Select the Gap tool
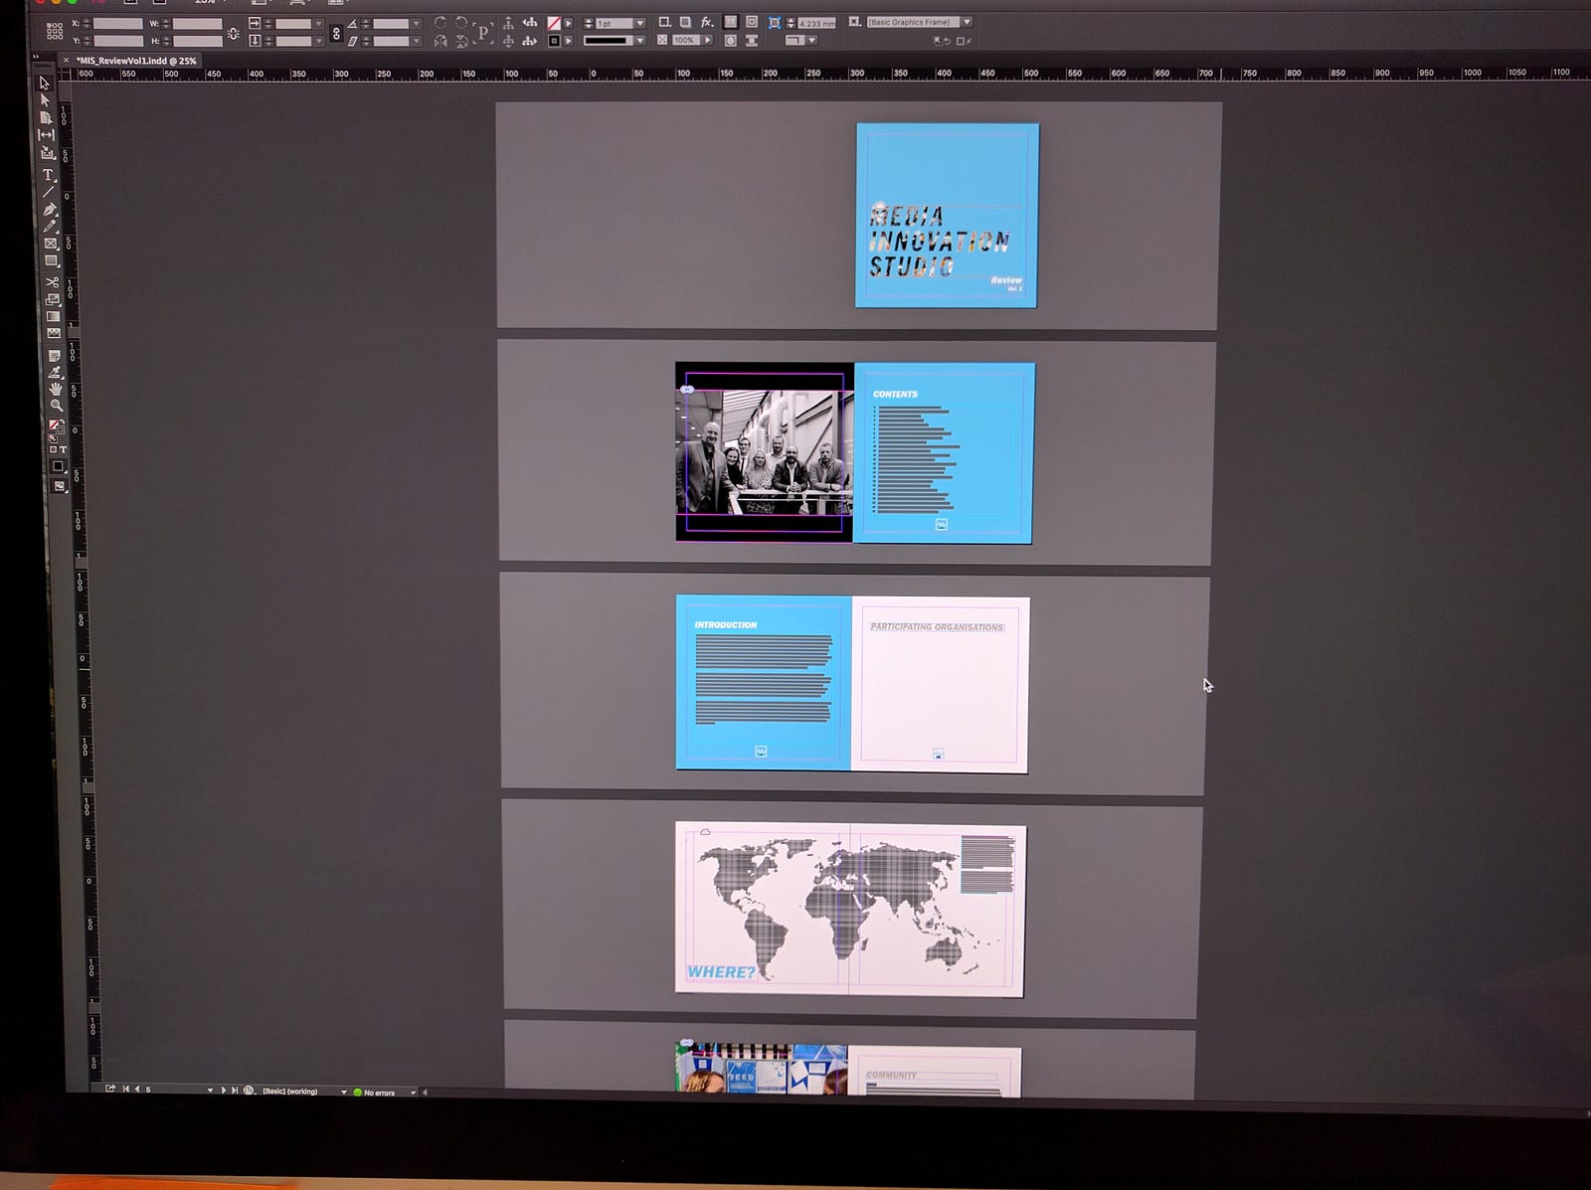1591x1190 pixels. pos(46,135)
